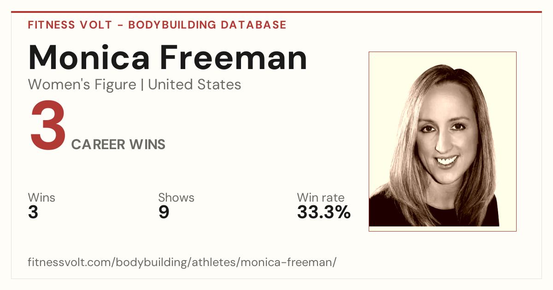Click the CAREER WINS label
Viewport: 553px width, 290px height.
pyautogui.click(x=118, y=145)
